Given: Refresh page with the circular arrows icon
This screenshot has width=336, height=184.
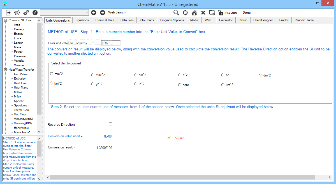Looking at the screenshot, I should click(x=185, y=13).
